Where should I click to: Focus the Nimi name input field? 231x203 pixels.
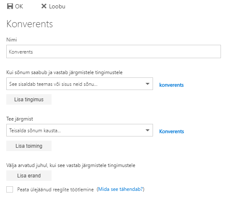pyautogui.click(x=114, y=51)
